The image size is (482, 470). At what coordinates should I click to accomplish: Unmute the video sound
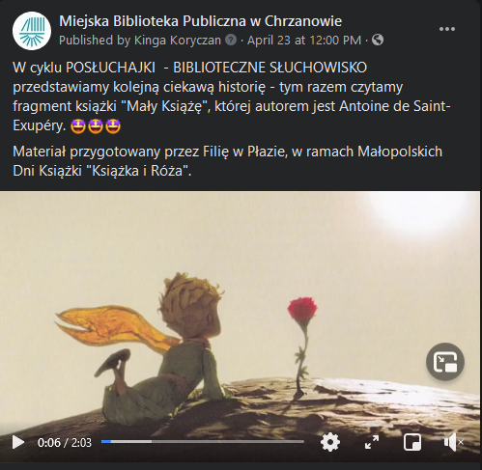pyautogui.click(x=453, y=442)
